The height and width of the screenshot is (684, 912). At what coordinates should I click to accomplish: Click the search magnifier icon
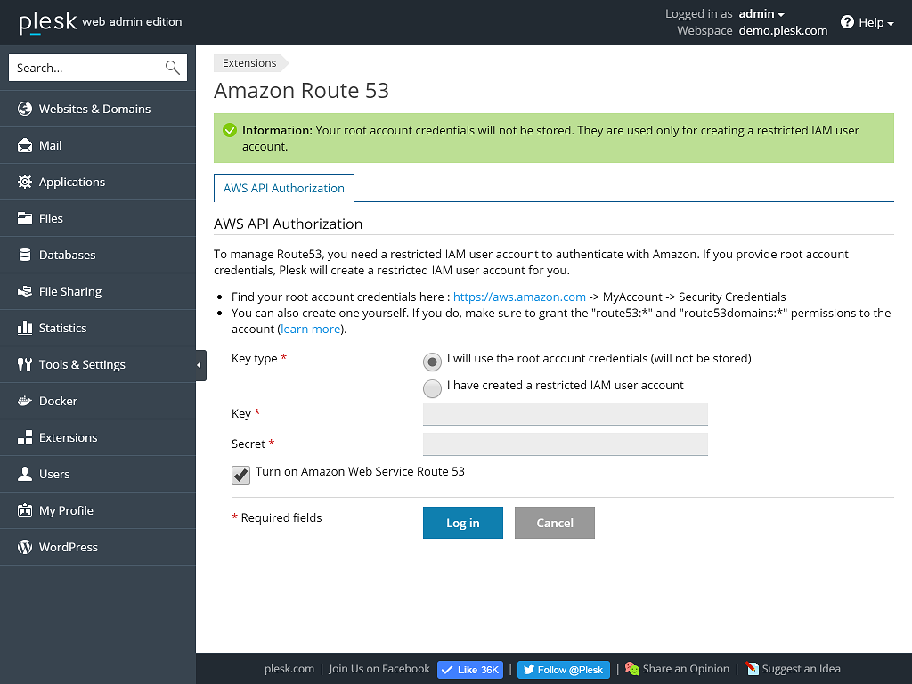pyautogui.click(x=172, y=68)
